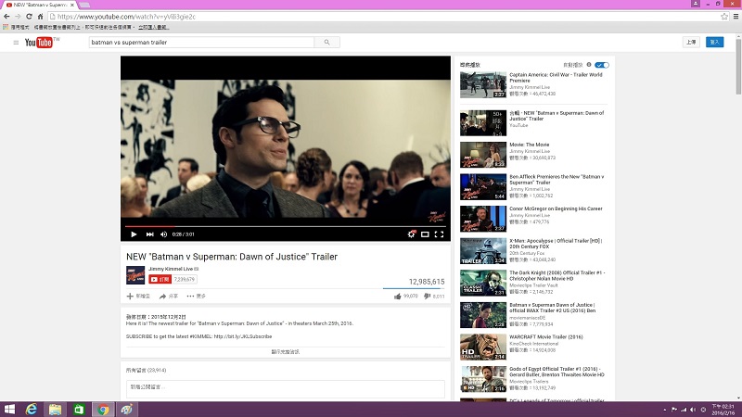Open File Explorer from taskbar
The image size is (742, 417).
coord(55,410)
